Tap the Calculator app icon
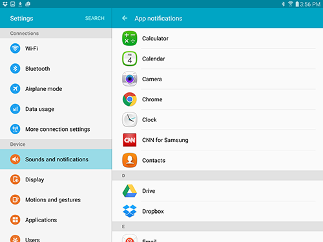Viewport: 323px width, 242px height. (x=130, y=38)
